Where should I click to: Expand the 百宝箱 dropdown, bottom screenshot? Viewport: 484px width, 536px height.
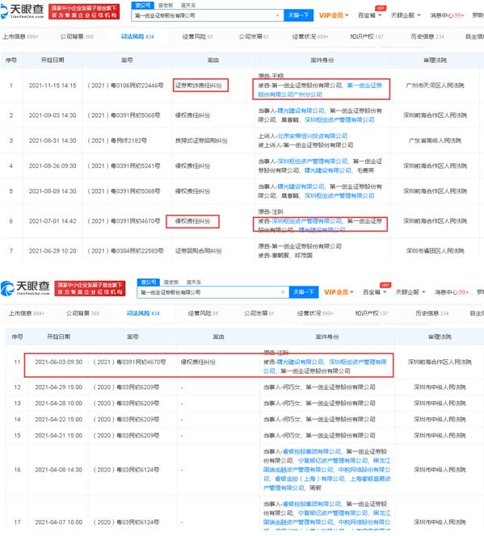pos(375,292)
